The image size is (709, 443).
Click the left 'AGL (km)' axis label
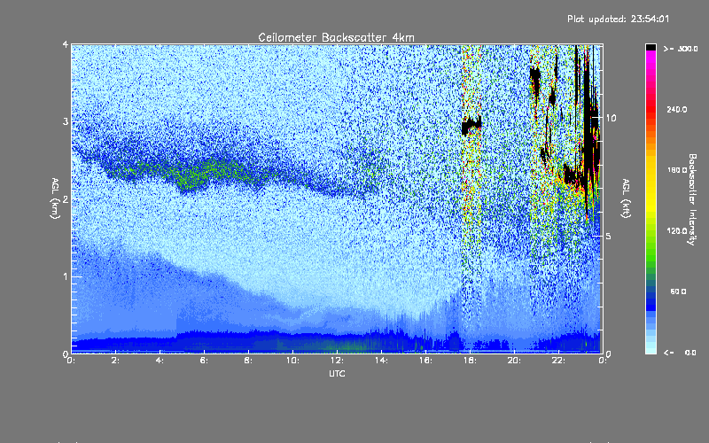coord(56,198)
